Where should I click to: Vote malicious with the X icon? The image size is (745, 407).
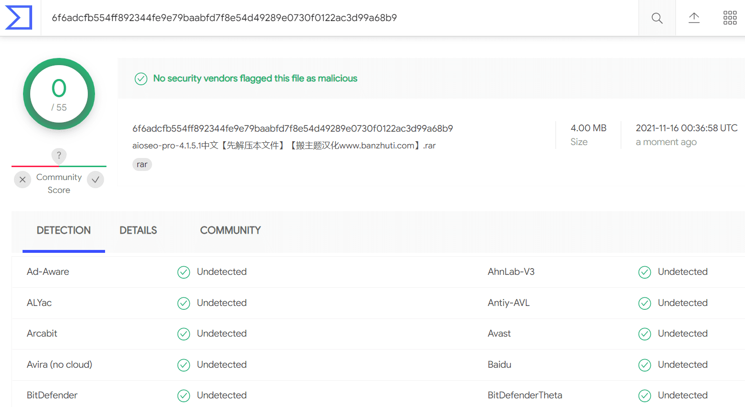click(x=23, y=180)
